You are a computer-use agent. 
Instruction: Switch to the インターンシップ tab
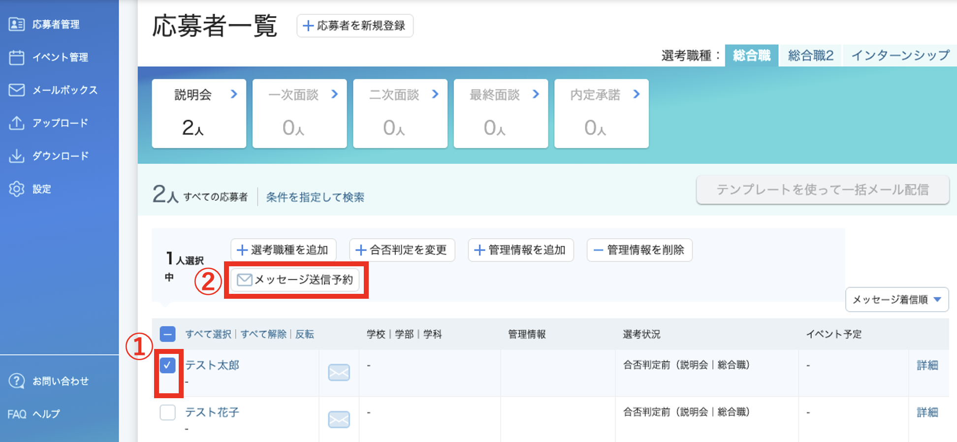[900, 55]
